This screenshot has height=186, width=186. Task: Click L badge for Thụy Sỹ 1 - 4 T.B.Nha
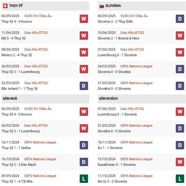[84, 179]
